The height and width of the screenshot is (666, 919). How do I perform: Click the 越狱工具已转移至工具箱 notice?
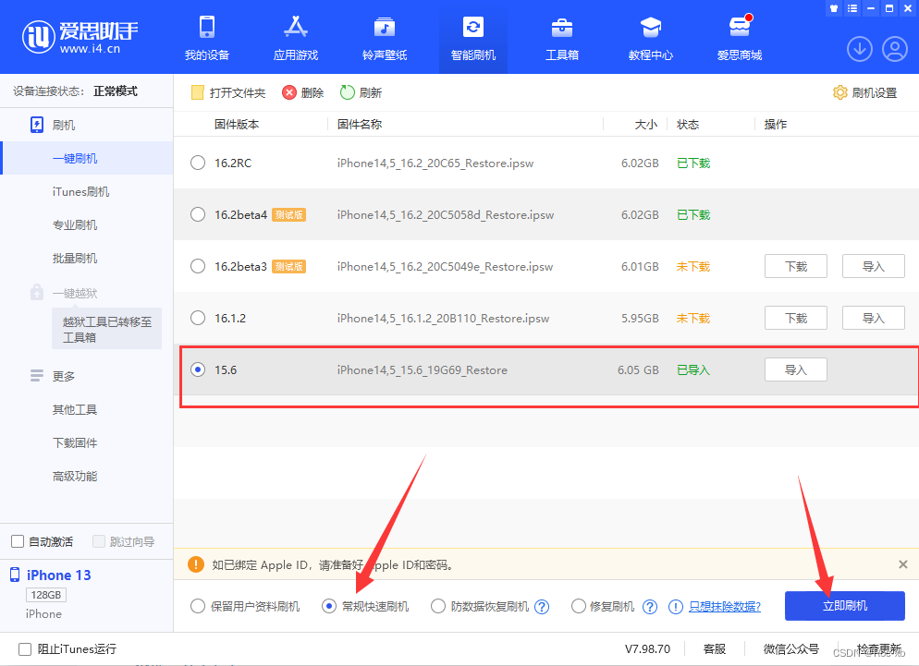106,329
